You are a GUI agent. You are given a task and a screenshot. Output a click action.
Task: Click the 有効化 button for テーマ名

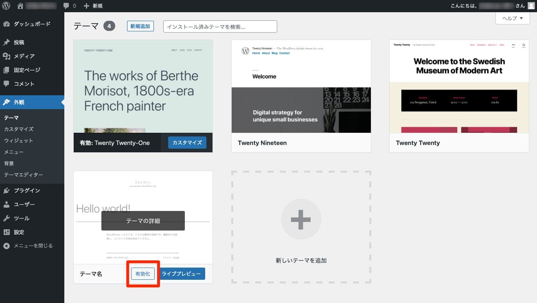pos(143,274)
